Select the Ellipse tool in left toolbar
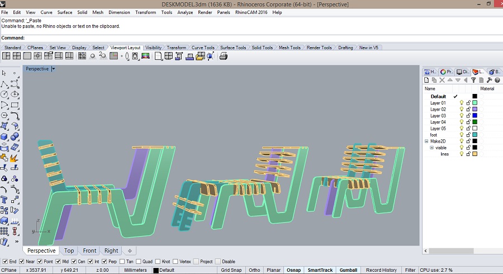This screenshot has width=503, height=274. click(x=15, y=95)
